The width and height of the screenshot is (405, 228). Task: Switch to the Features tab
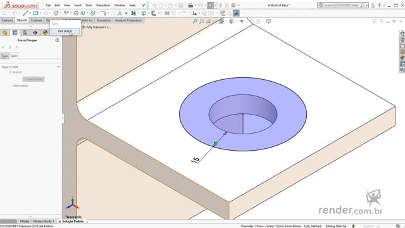click(7, 20)
